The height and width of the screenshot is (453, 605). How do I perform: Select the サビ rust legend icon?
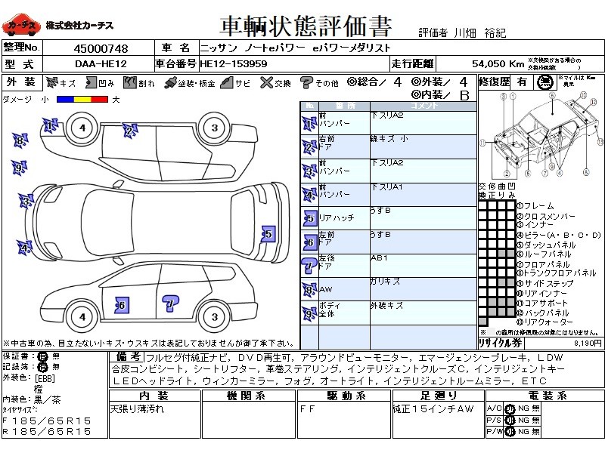pyautogui.click(x=228, y=82)
